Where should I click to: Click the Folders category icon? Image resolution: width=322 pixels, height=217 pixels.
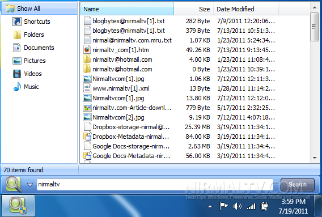pyautogui.click(x=17, y=35)
